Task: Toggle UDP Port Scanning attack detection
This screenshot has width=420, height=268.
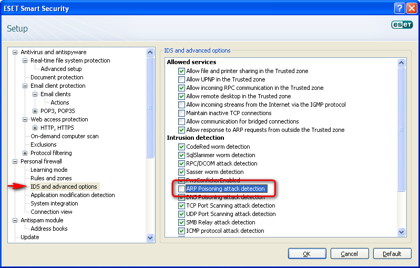Action: pyautogui.click(x=181, y=214)
